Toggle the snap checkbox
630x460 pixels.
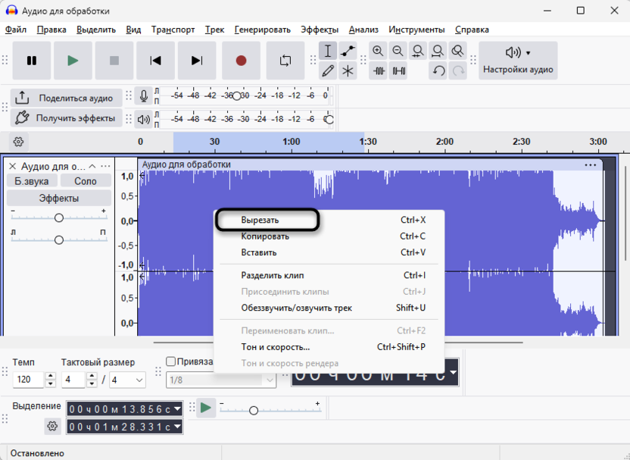170,361
